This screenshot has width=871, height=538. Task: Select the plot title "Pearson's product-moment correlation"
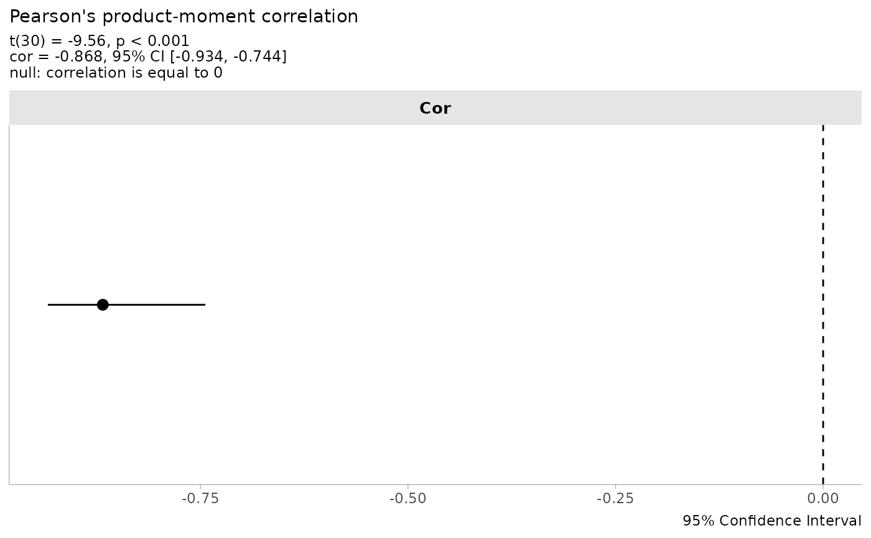(x=184, y=17)
